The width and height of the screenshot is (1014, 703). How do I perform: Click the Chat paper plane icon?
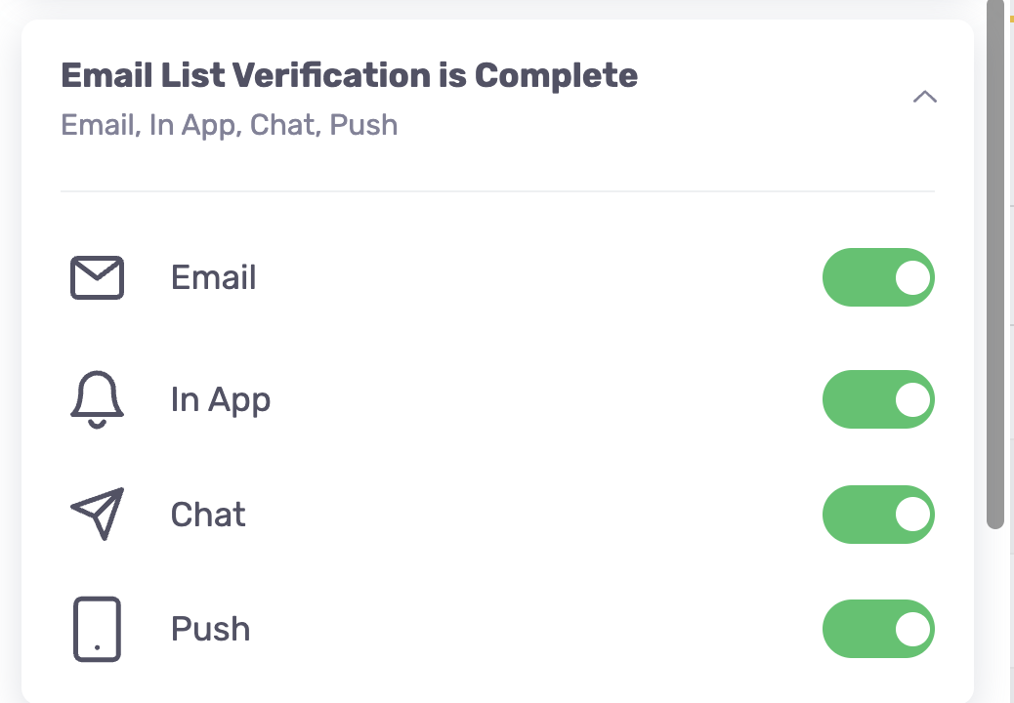click(x=97, y=514)
